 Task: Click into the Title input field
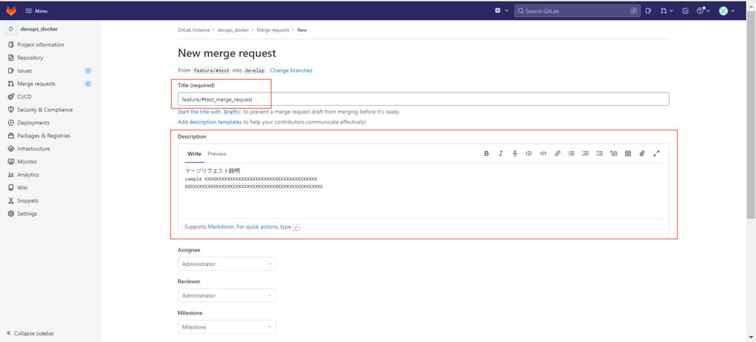(423, 100)
